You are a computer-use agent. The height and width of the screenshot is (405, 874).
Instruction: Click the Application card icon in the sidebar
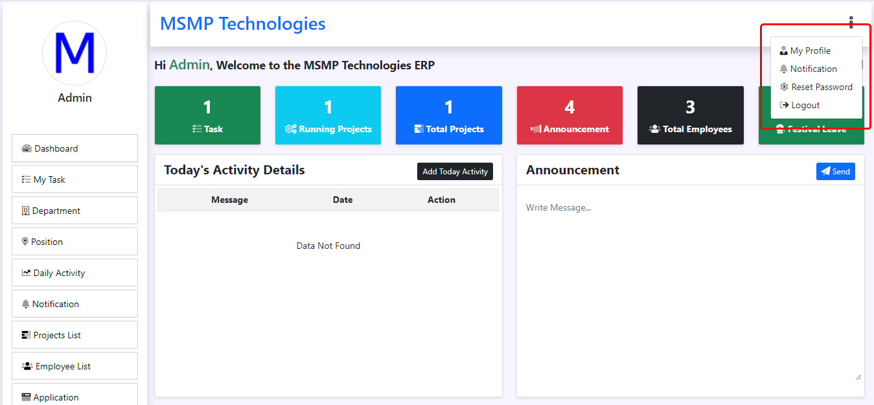27,397
